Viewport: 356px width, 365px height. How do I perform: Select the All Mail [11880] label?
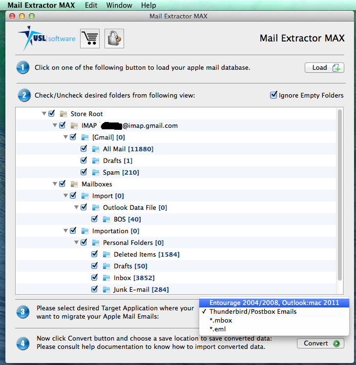point(128,149)
